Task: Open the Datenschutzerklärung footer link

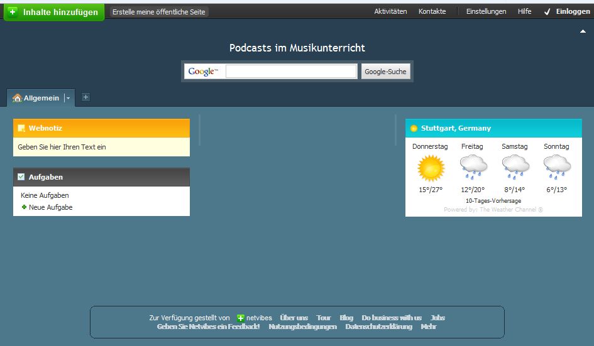Action: (379, 327)
